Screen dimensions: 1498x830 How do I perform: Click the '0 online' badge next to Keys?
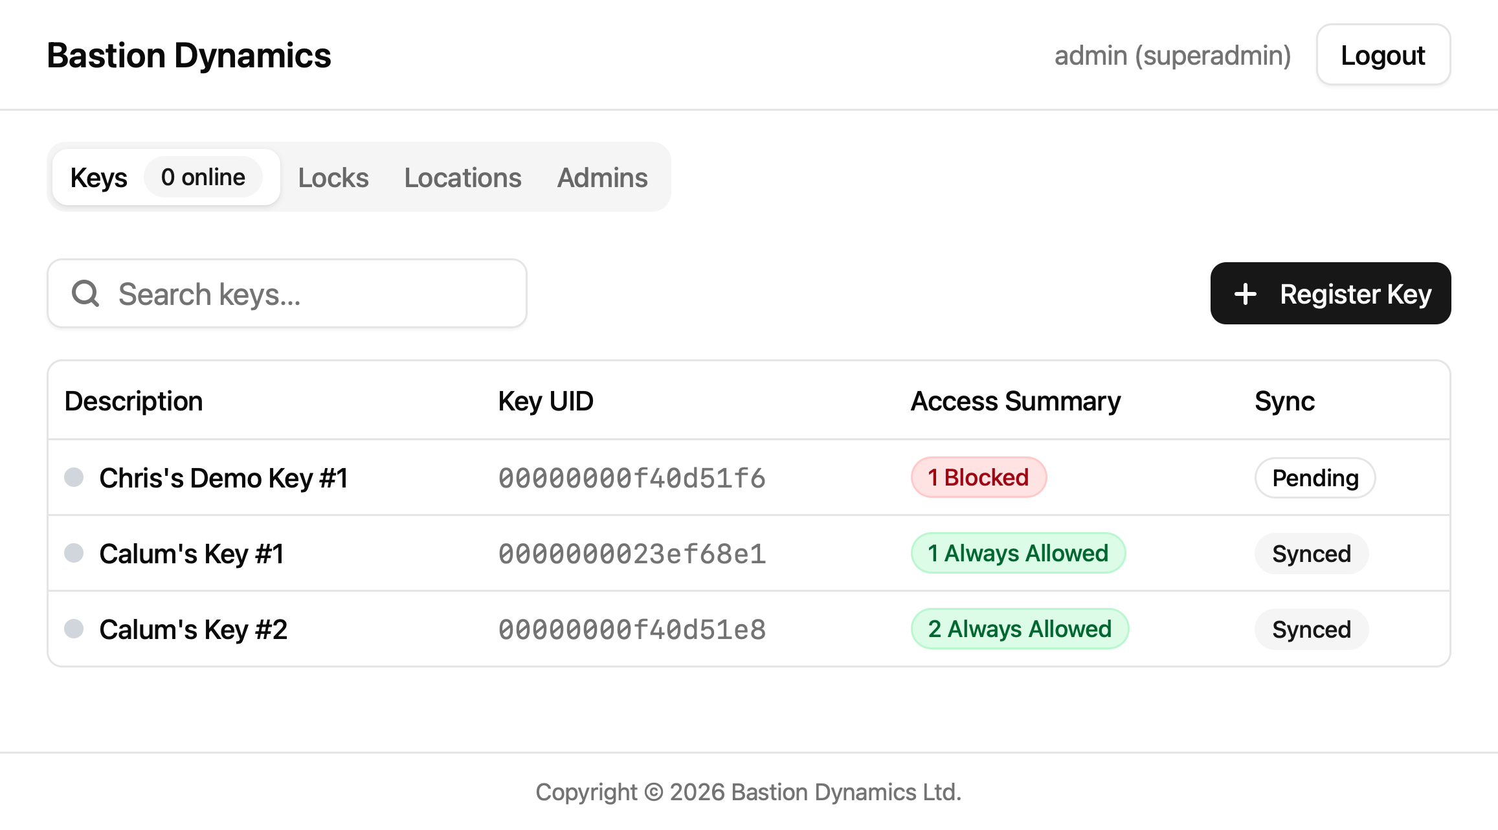(x=203, y=177)
